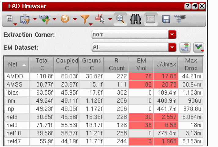This screenshot has height=147, width=218.
Task: Close the EAD Browser panel
Action: click(202, 6)
